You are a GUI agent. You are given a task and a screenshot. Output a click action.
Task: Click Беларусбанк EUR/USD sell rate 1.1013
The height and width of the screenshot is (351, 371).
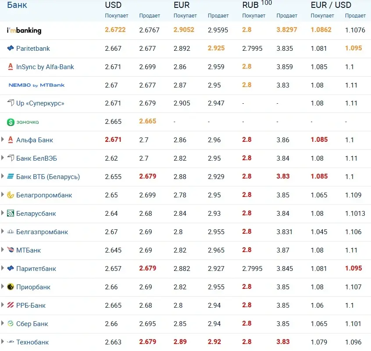click(x=355, y=214)
